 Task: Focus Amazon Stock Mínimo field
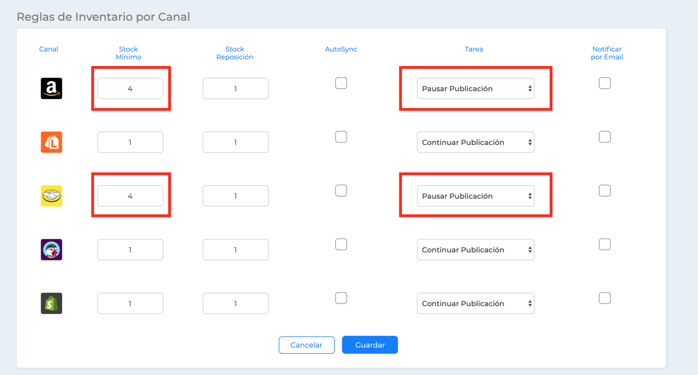(x=130, y=89)
